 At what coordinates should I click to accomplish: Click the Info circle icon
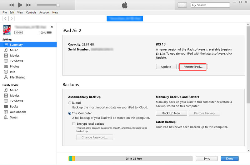(6, 72)
